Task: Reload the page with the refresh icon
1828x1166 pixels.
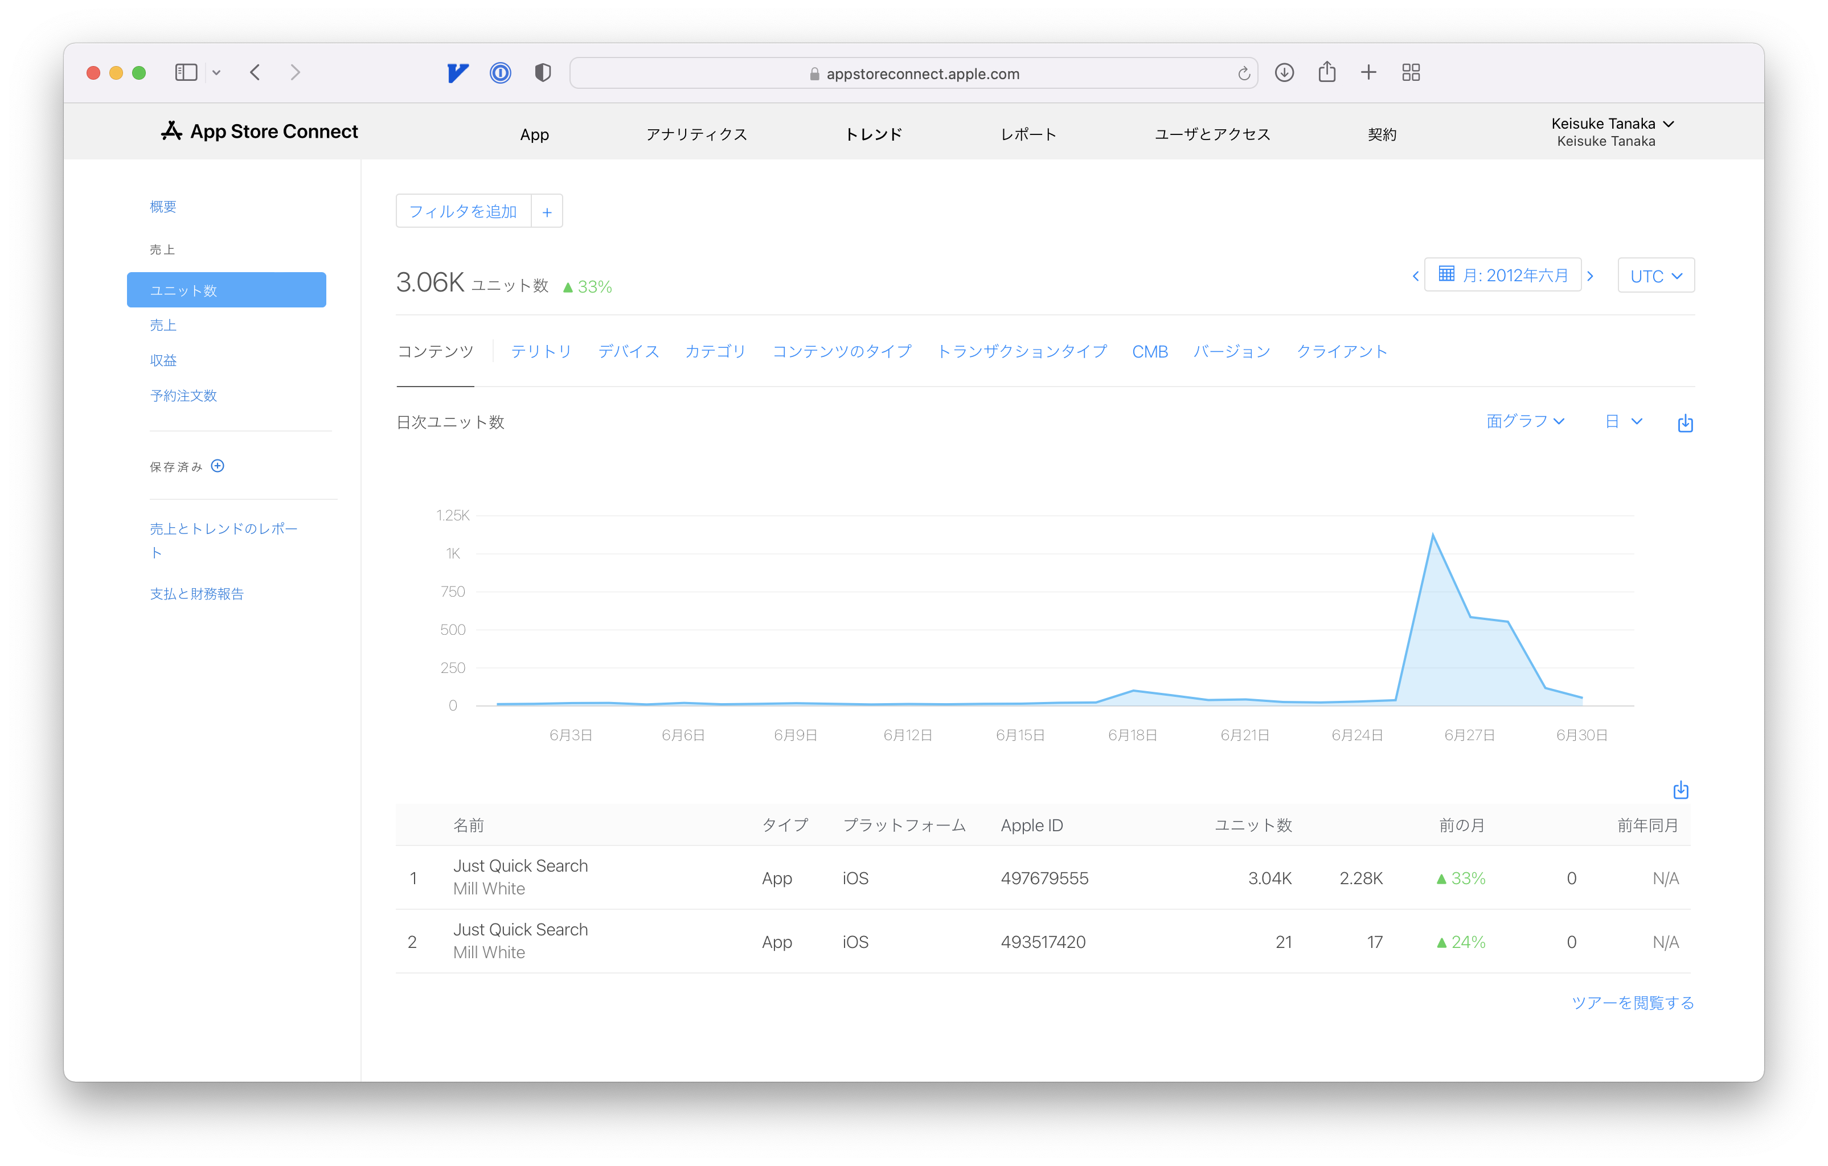Action: click(1244, 73)
